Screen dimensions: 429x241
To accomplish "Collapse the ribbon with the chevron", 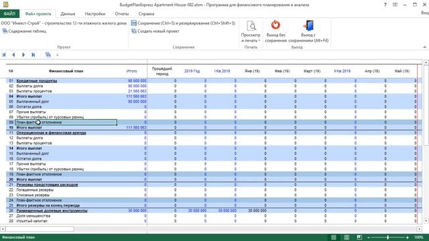I will [424, 48].
